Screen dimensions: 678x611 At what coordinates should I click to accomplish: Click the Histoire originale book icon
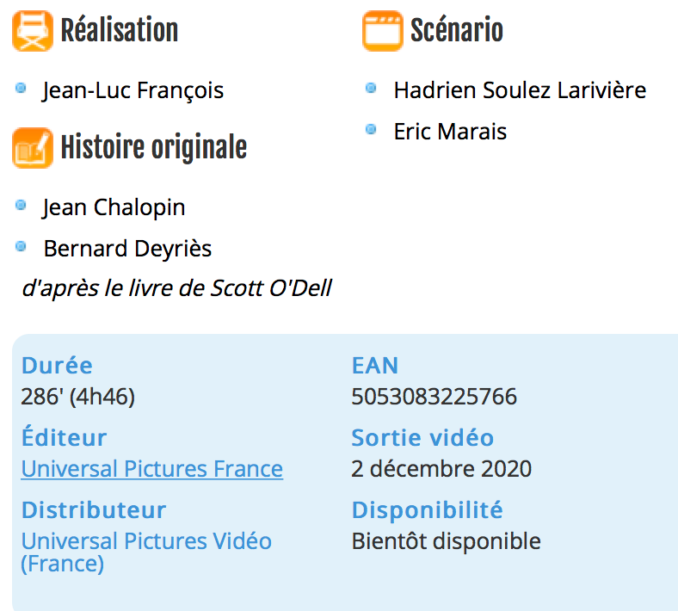point(32,148)
